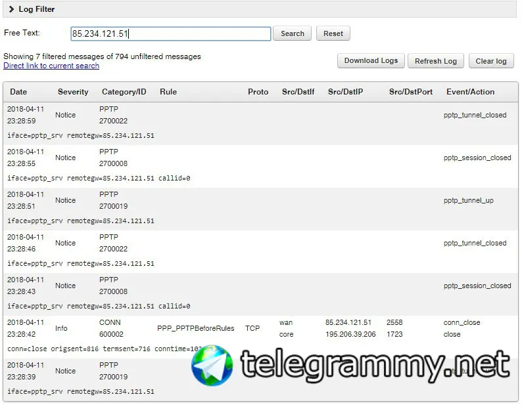522x405 pixels.
Task: Click the conn=close origsent=816 detail line
Action: (104, 349)
